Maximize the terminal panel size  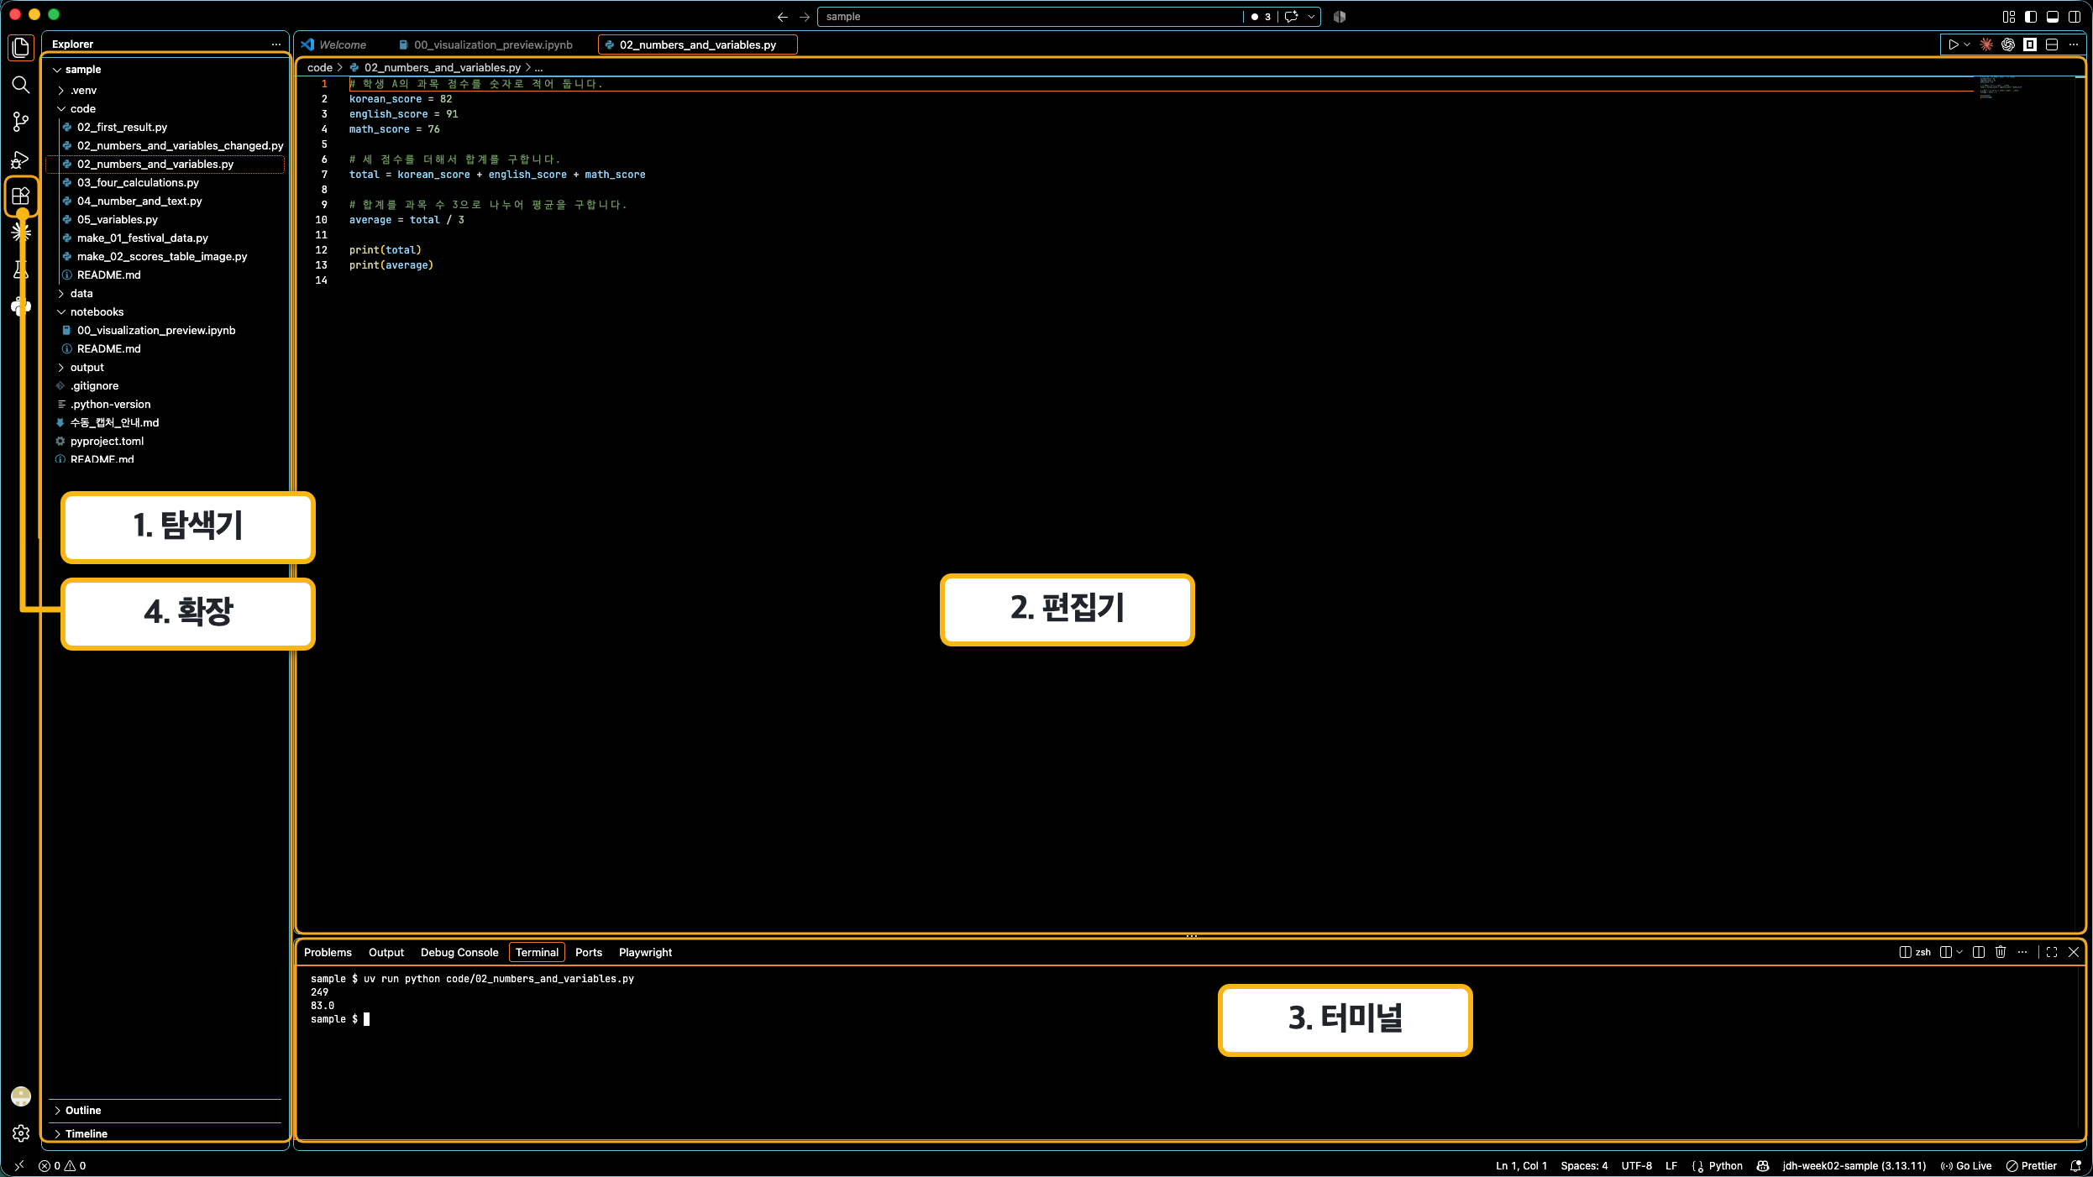pos(2052,952)
